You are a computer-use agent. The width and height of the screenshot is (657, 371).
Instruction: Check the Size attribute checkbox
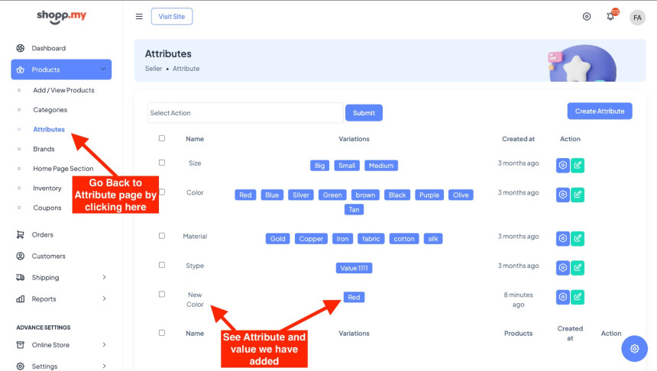(x=162, y=163)
